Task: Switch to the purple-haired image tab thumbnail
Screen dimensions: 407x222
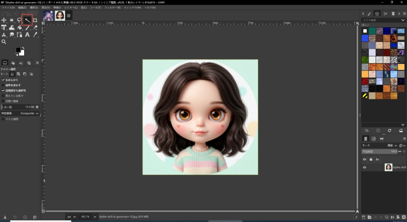Action: (48, 16)
